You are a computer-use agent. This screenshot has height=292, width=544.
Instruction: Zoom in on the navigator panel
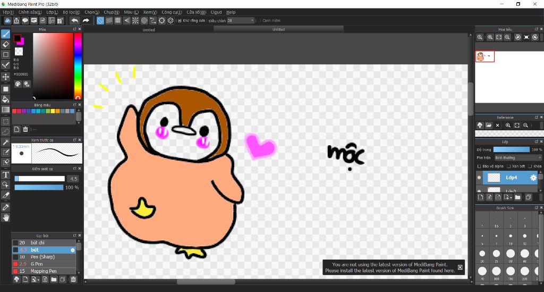490,37
